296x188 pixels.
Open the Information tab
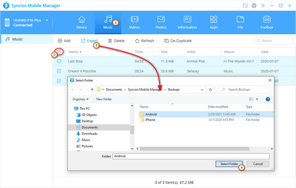(x=187, y=22)
